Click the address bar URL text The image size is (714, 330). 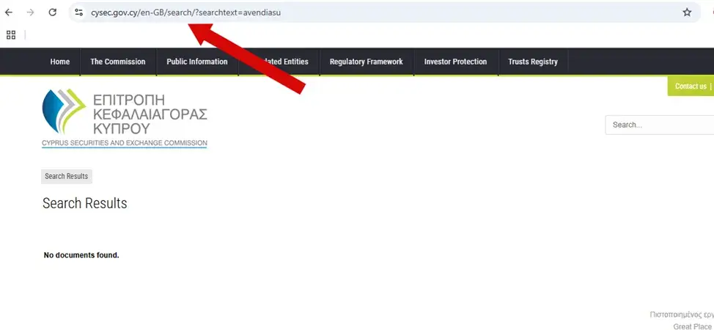tap(185, 12)
